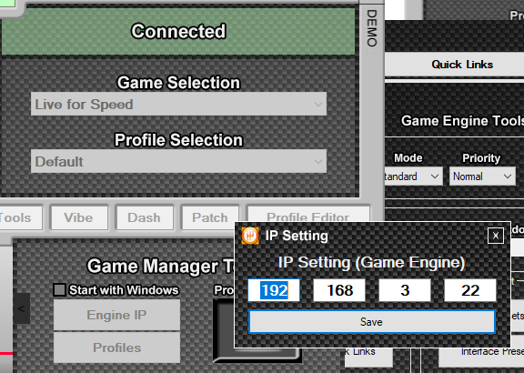The height and width of the screenshot is (373, 524).
Task: Switch to the Vibe tab
Action: click(79, 218)
